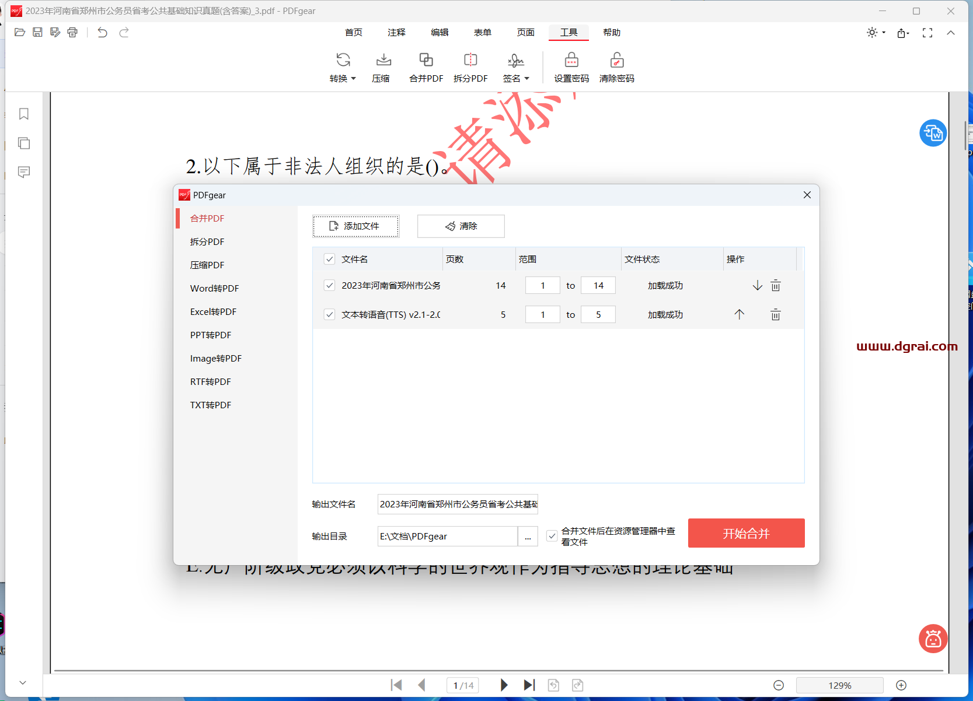Uncheck the 2023年河南省郑州市公务 file checkbox
973x701 pixels.
point(330,285)
